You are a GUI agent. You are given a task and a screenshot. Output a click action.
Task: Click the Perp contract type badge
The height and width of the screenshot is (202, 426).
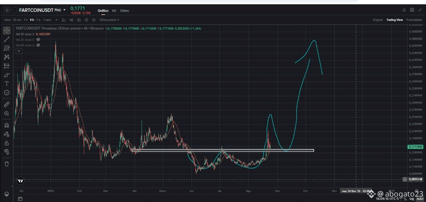pyautogui.click(x=58, y=10)
